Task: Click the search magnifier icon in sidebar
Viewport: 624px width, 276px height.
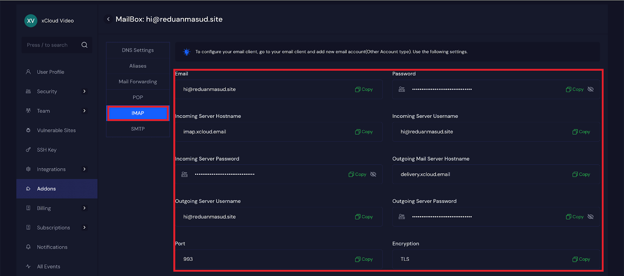Action: tap(84, 45)
